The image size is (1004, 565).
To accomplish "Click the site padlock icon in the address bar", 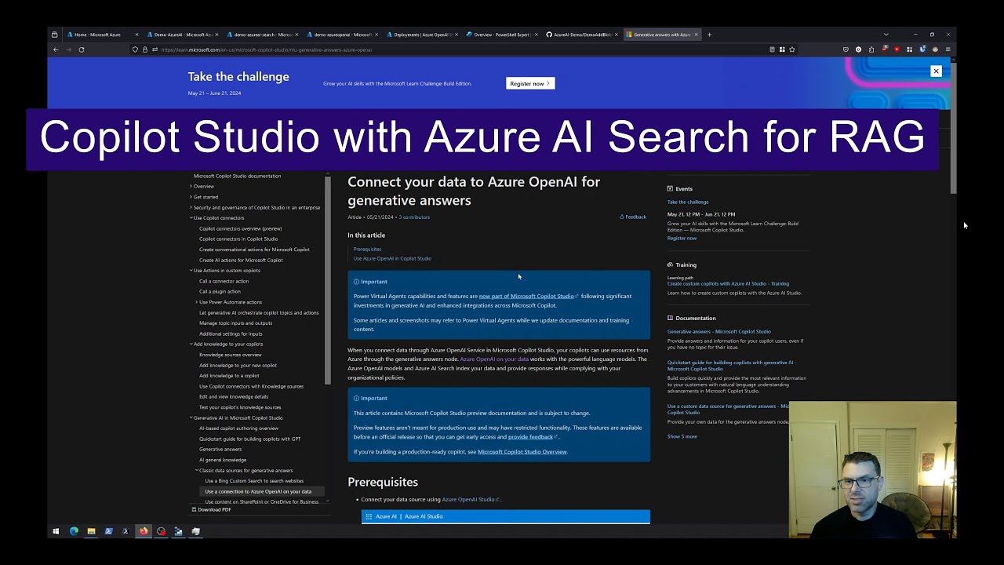I will pos(144,49).
